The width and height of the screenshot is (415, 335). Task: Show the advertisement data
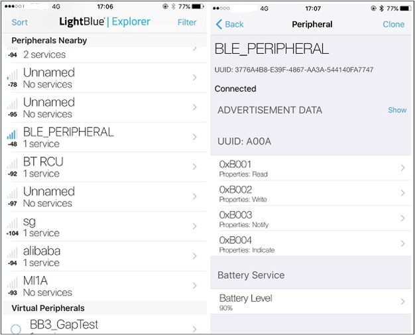(397, 110)
